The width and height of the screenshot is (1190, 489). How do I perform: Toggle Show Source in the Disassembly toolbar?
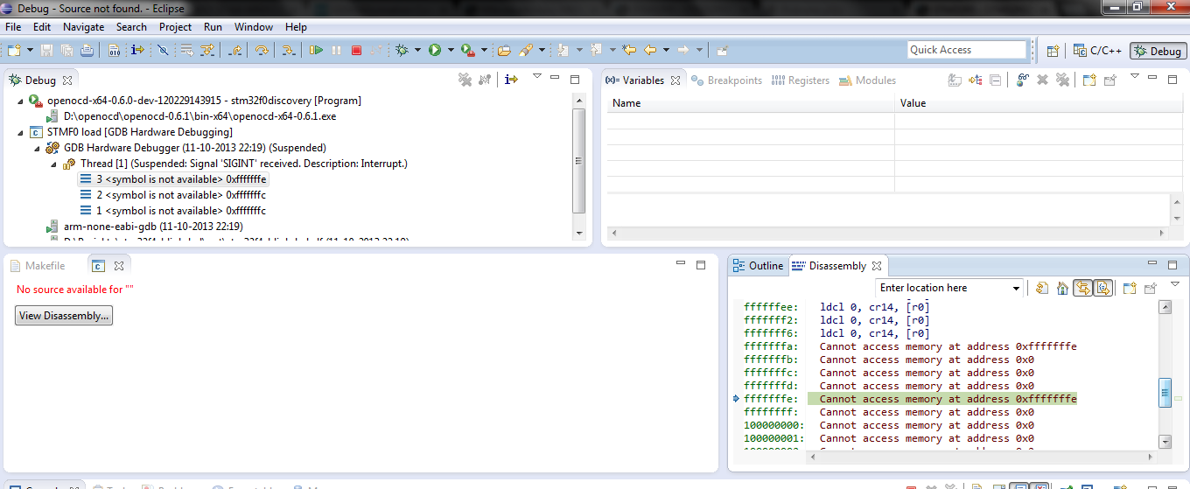(x=1102, y=288)
